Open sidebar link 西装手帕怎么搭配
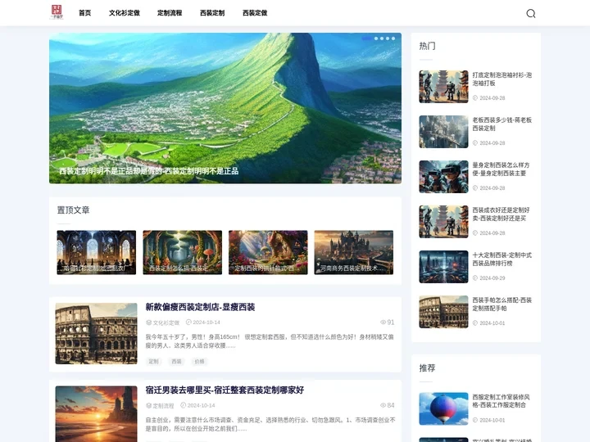 [x=502, y=304]
